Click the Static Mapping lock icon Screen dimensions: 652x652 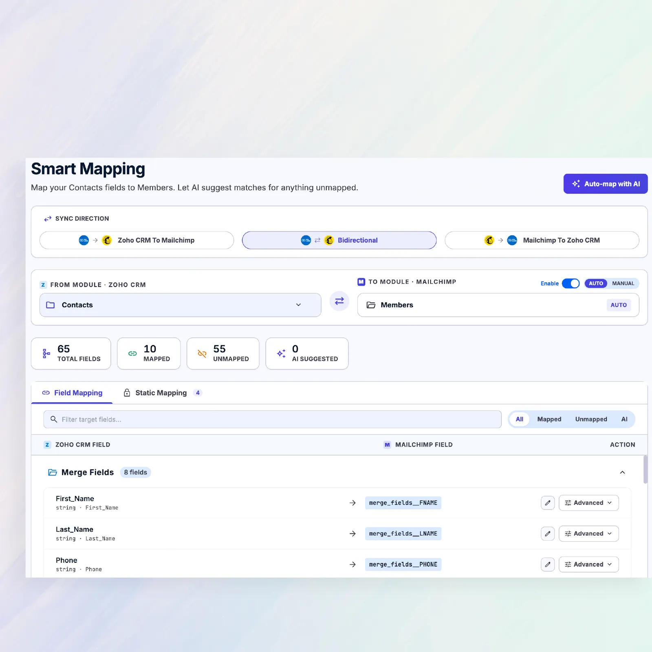click(127, 393)
